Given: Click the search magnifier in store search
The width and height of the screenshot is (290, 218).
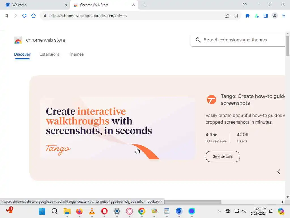Looking at the screenshot, I should point(198,40).
